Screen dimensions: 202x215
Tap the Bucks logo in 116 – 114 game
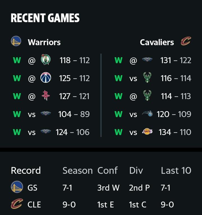tap(147, 77)
